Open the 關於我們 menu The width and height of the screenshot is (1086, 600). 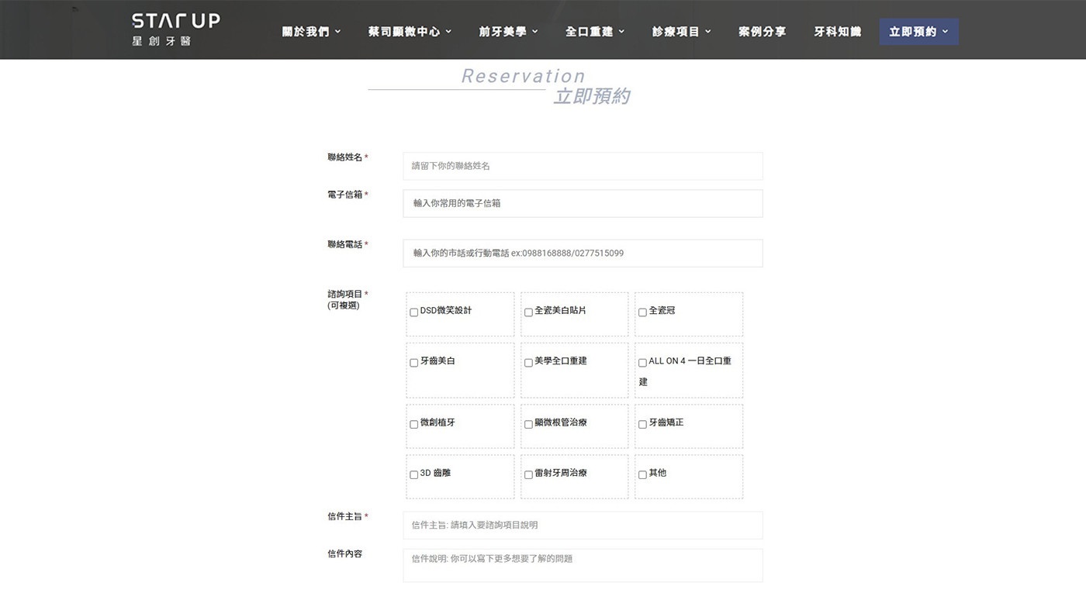(x=311, y=32)
